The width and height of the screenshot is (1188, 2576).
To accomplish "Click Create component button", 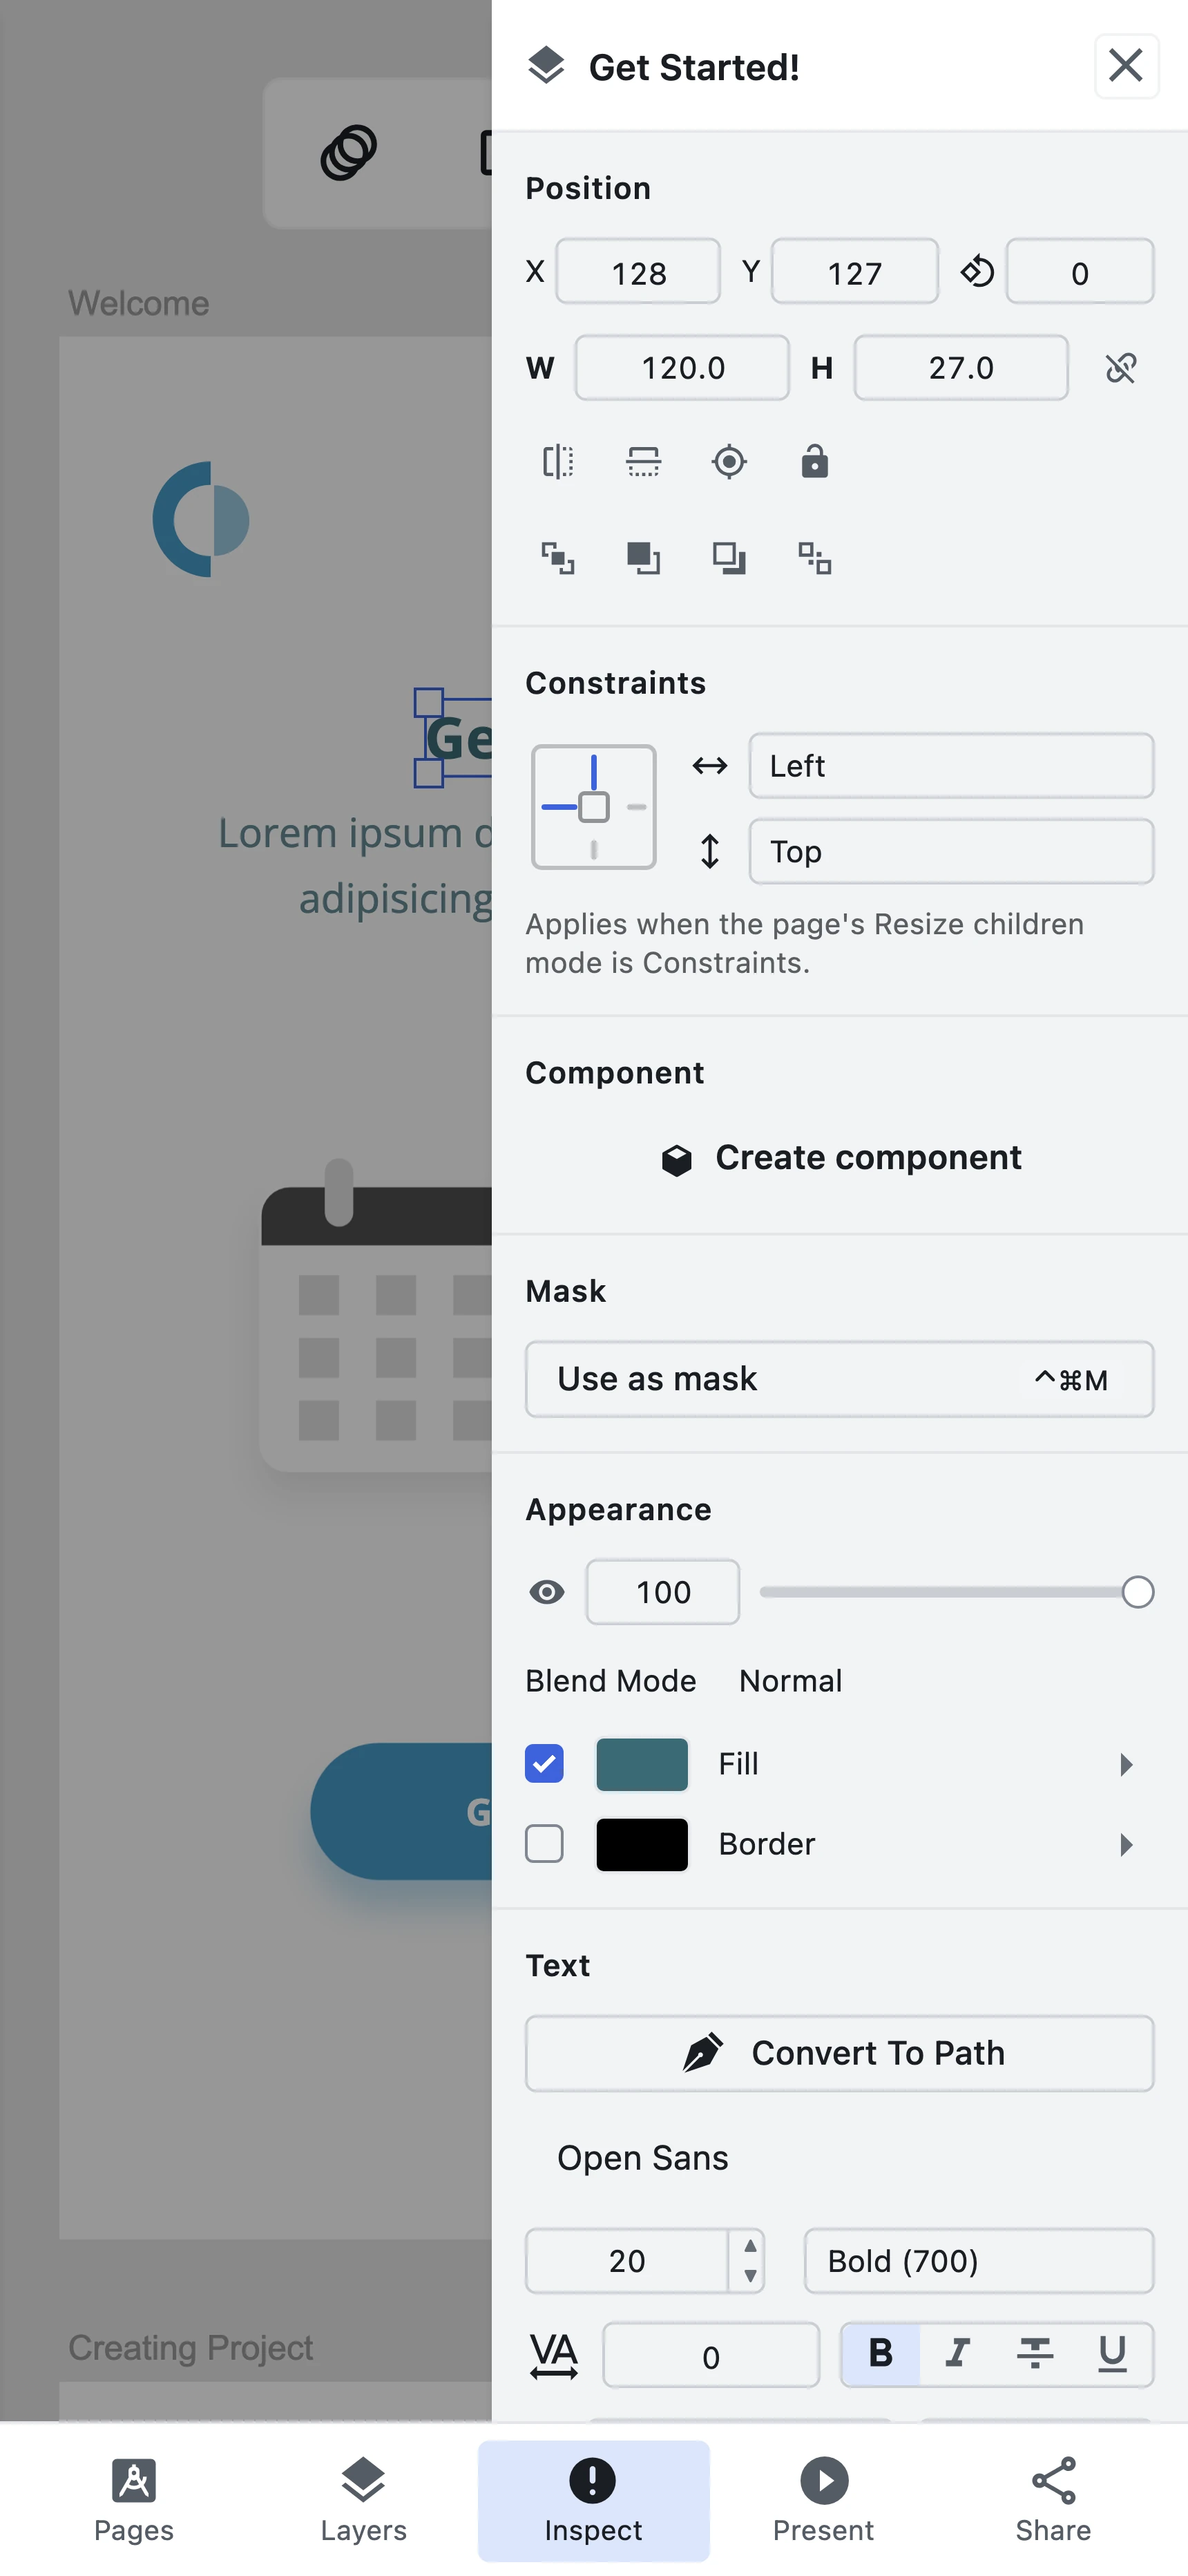I will pyautogui.click(x=840, y=1158).
